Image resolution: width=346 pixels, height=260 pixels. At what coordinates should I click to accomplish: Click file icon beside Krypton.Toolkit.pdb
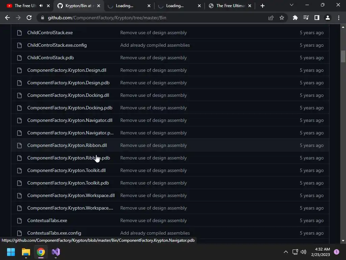[19, 183]
